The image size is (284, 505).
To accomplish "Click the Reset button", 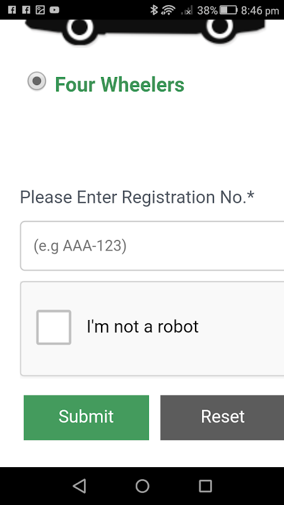I will tap(222, 417).
